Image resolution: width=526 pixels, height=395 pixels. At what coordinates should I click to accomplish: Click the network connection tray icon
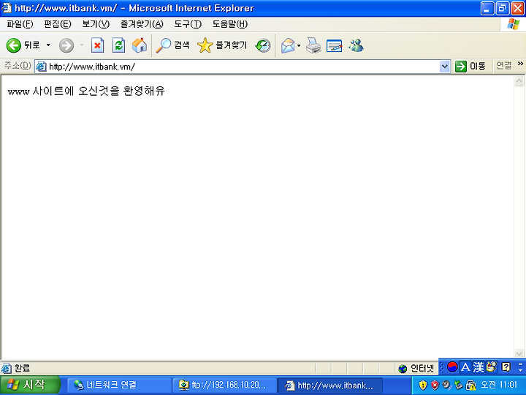tap(458, 385)
